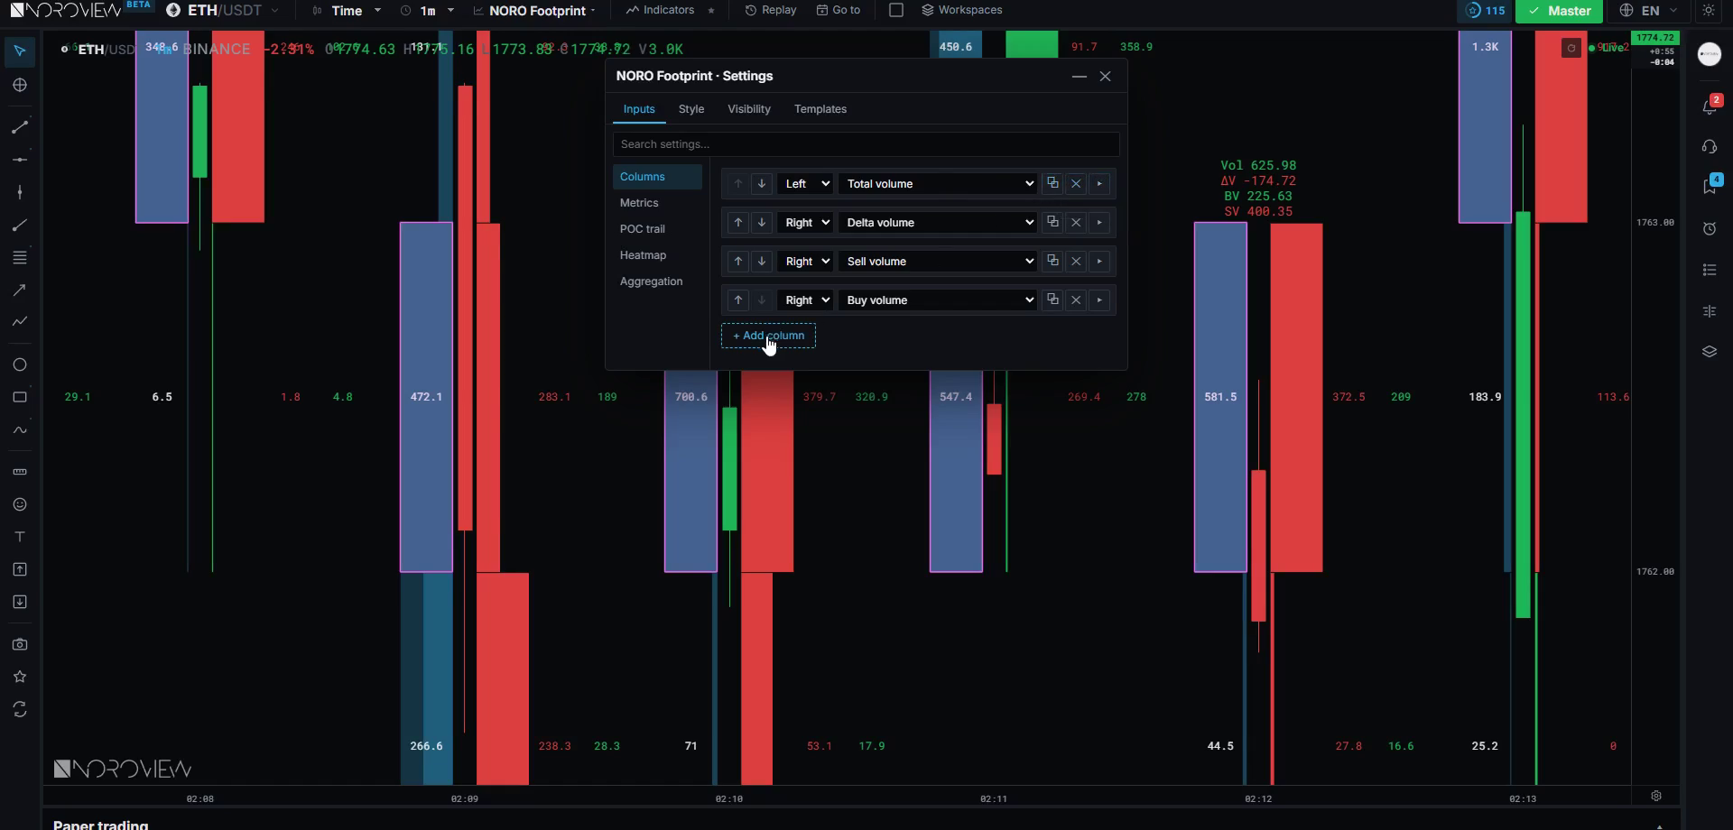Select the crosshair tool in left toolbar
Viewport: 1733px width, 830px height.
(20, 85)
